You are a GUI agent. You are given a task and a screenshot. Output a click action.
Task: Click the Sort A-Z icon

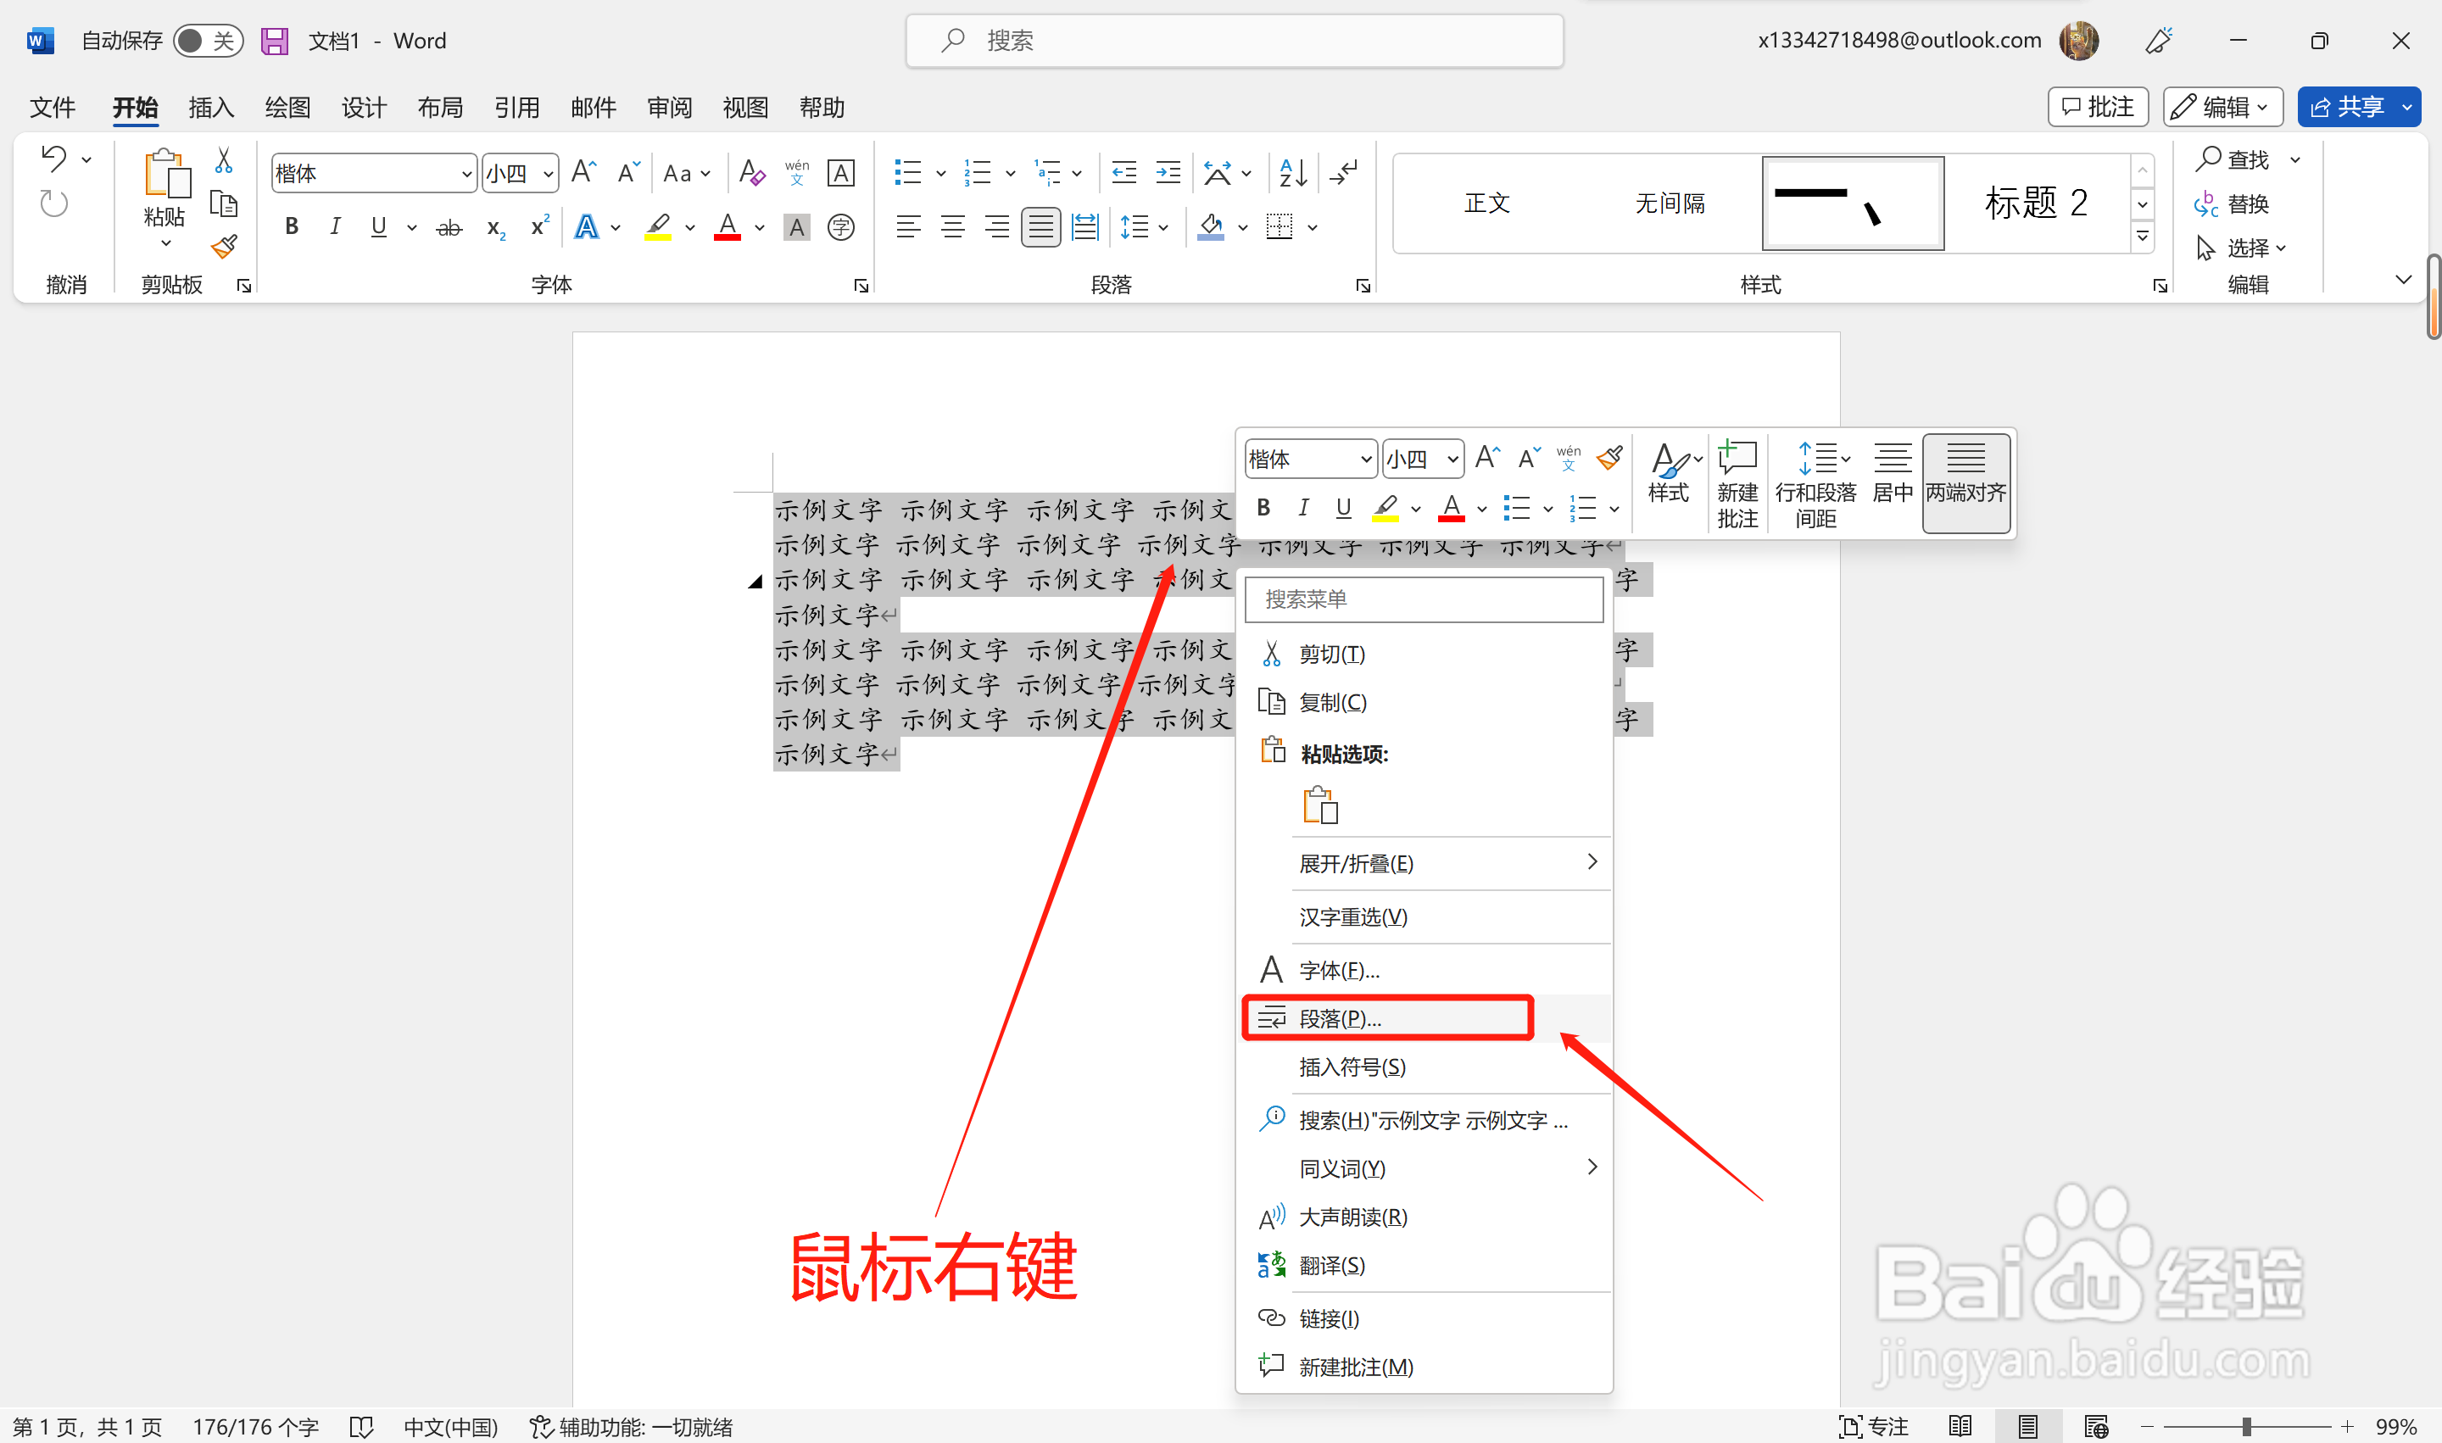click(1293, 173)
